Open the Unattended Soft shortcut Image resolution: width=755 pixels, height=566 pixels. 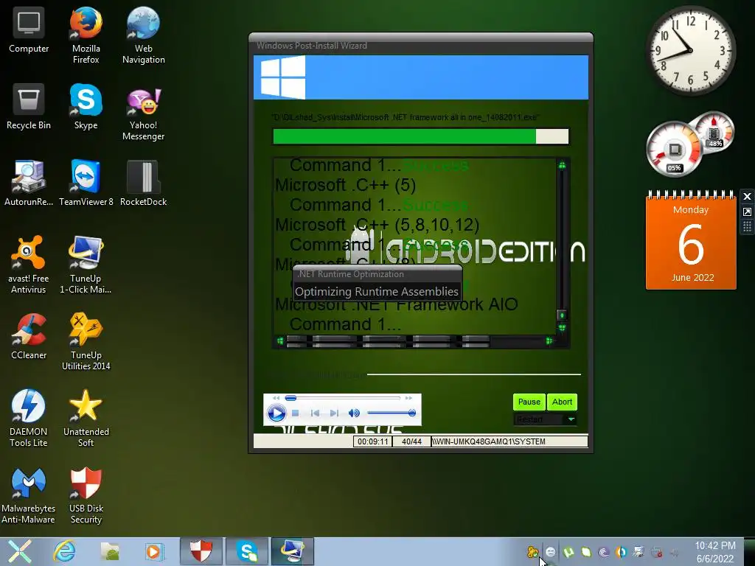[86, 418]
